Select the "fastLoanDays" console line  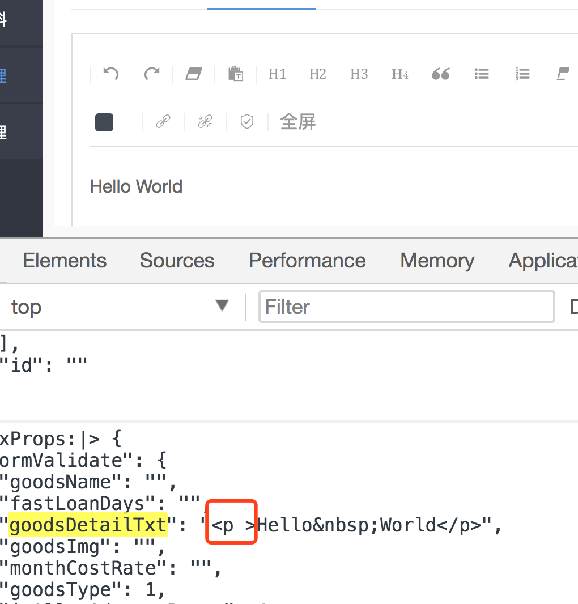point(100,504)
